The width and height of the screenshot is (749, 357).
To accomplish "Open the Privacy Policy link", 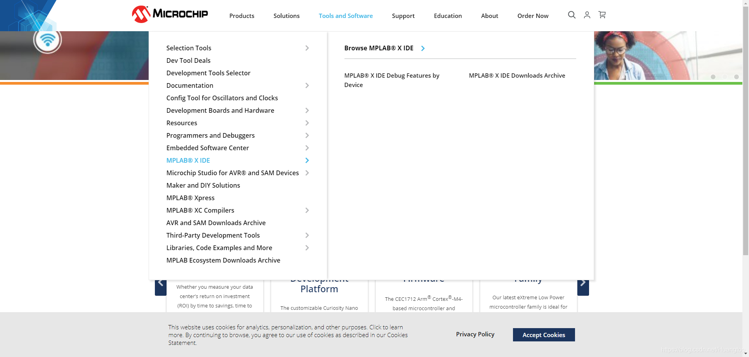I will [475, 334].
